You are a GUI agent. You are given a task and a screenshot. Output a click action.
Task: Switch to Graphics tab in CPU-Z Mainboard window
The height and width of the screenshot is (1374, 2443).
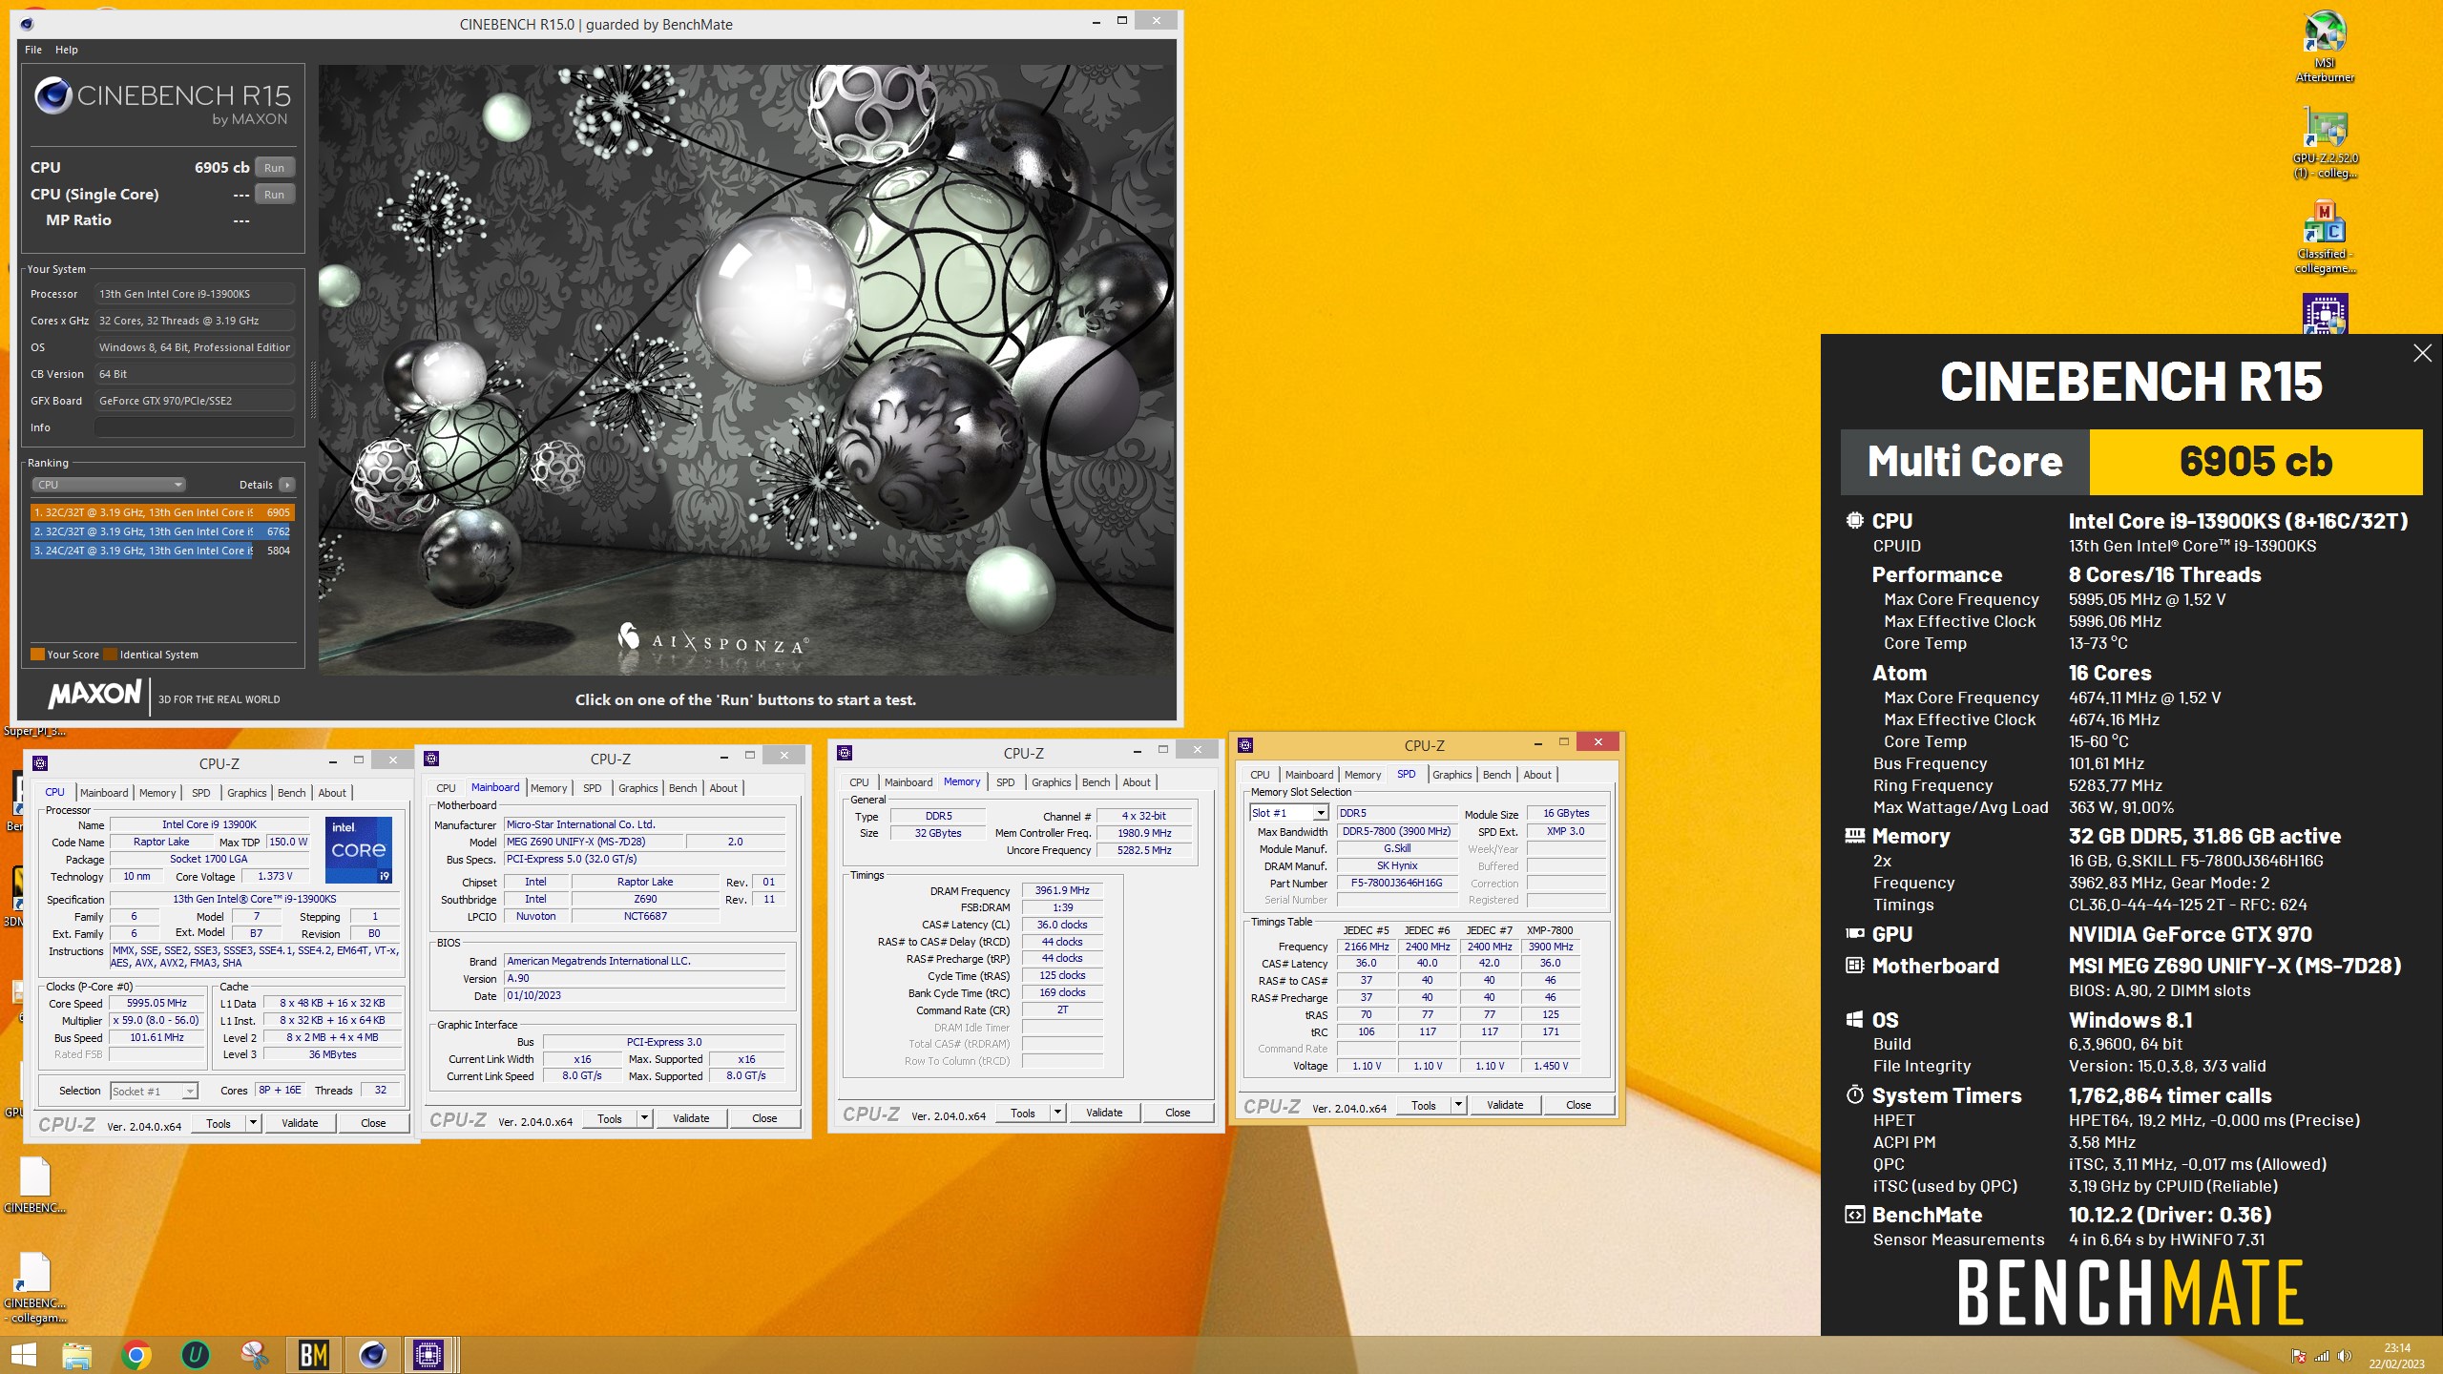pos(638,788)
